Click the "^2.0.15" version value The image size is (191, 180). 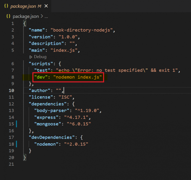(x=76, y=144)
